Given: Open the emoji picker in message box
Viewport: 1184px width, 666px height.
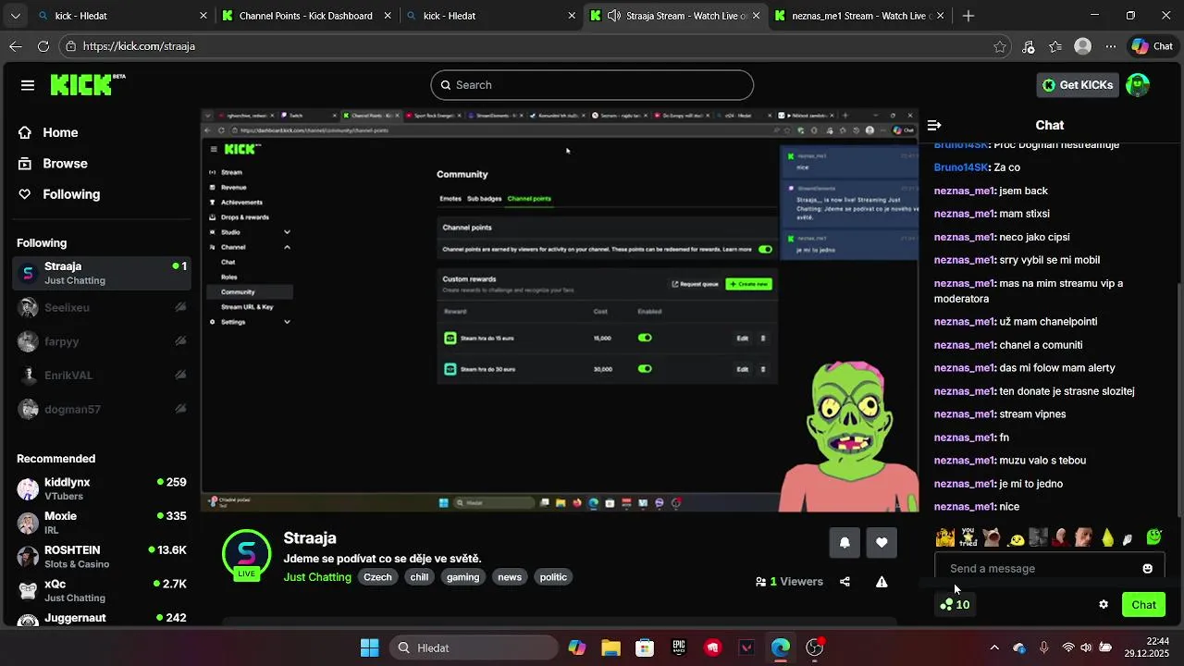Looking at the screenshot, I should (x=1148, y=569).
